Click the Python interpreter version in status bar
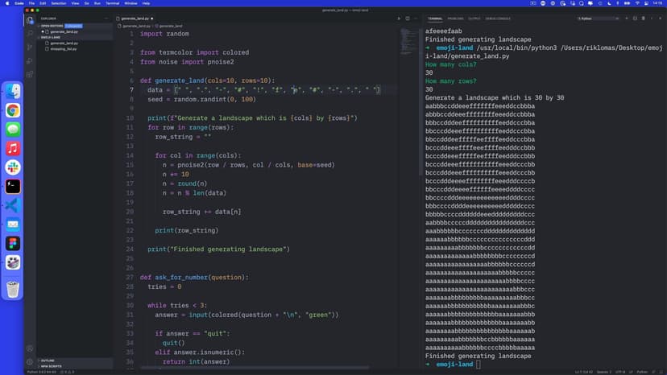Viewport: 667px width, 375px height. pyautogui.click(x=39, y=372)
